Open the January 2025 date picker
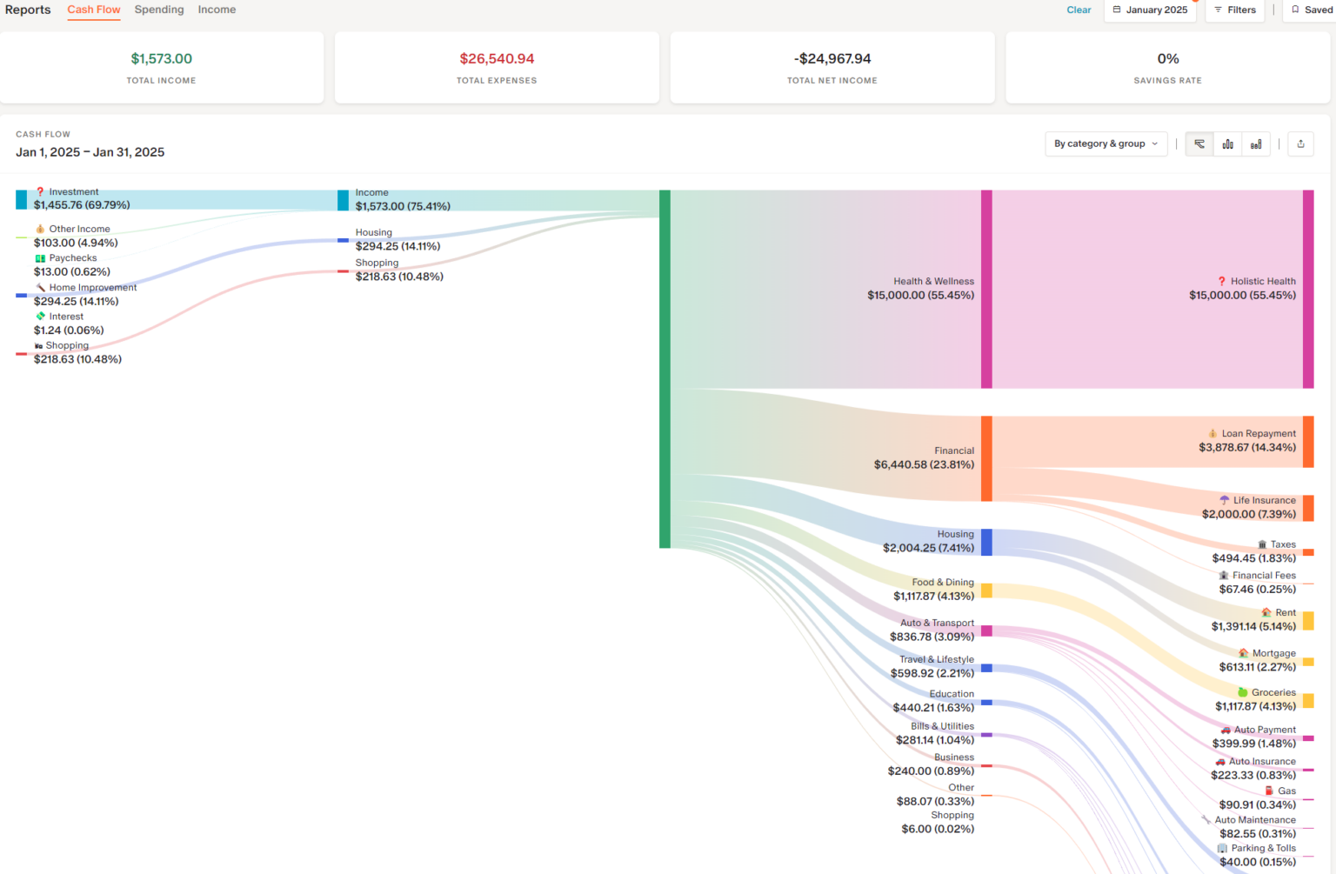Screen dimensions: 1336x874 click(x=1150, y=10)
